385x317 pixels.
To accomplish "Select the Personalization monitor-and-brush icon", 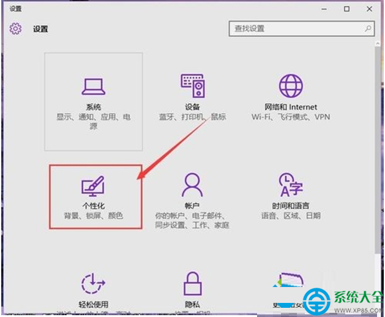I will click(94, 185).
